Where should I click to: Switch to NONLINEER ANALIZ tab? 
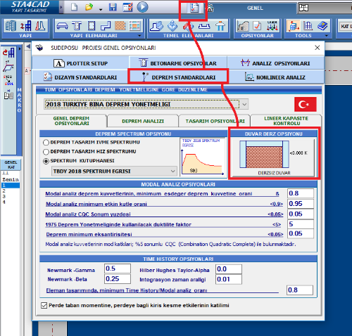point(277,77)
